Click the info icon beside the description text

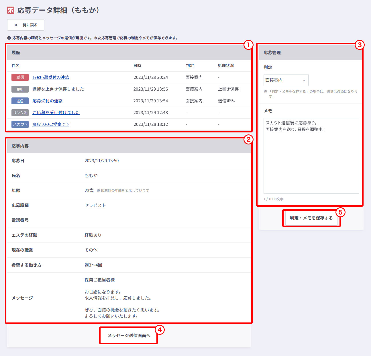[x=9, y=38]
